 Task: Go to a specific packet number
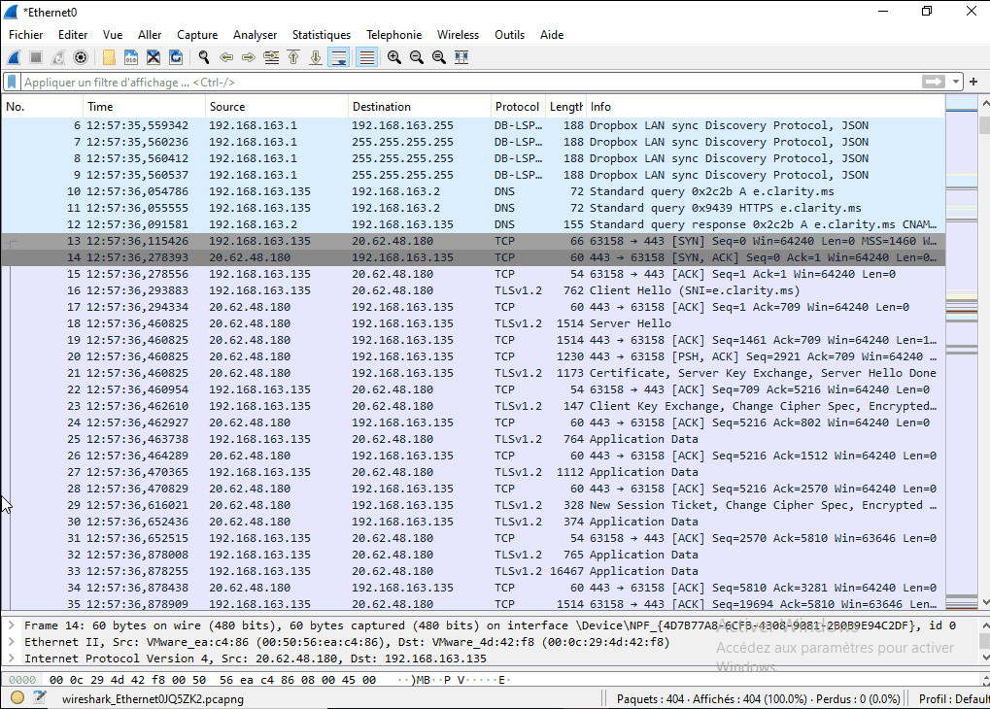271,57
